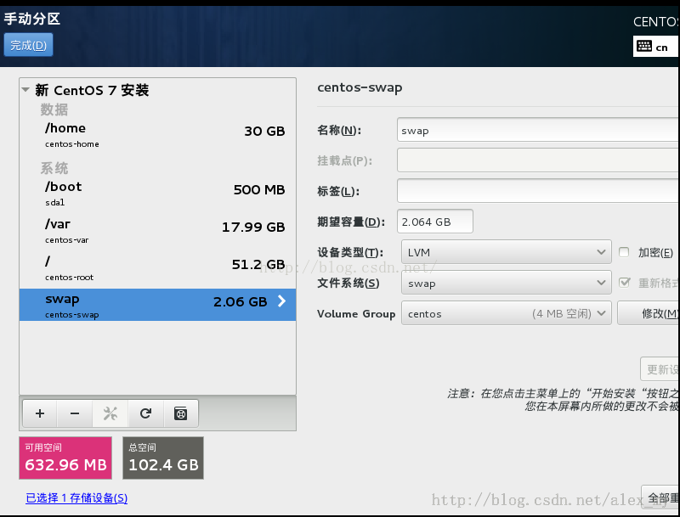Select the / root 51.2 GB partition
This screenshot has width=680, height=517.
(158, 268)
